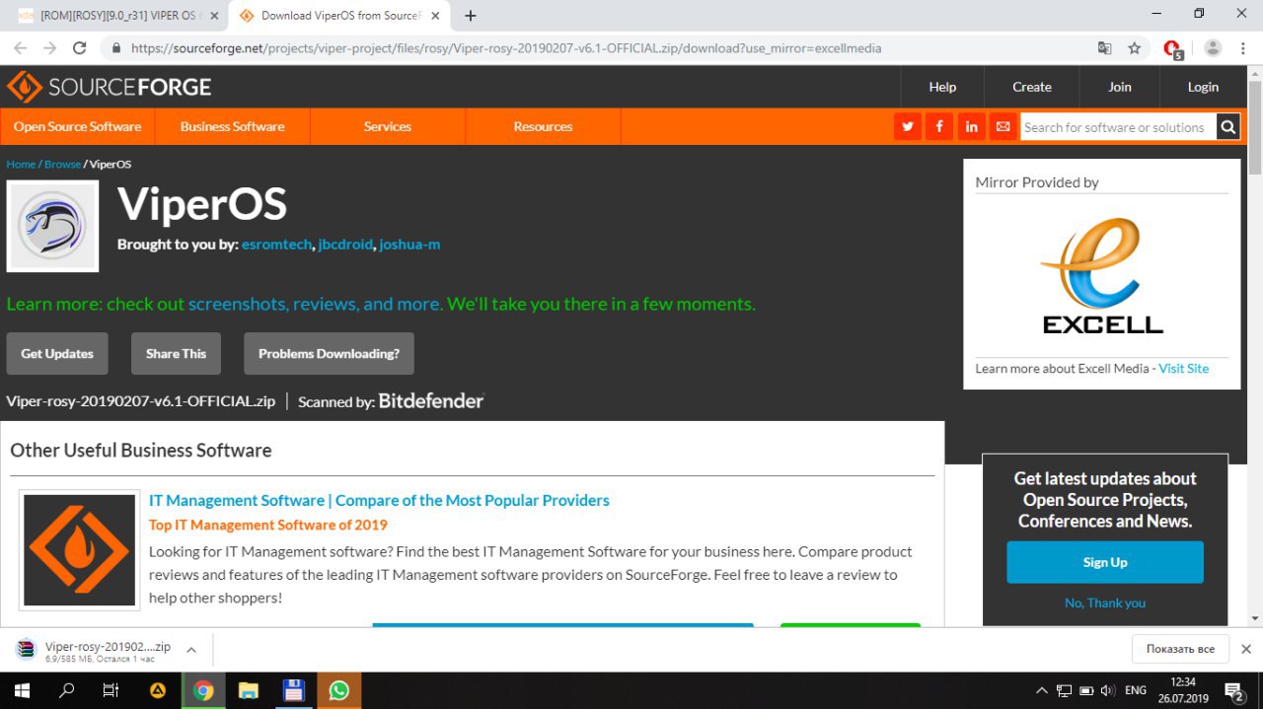Open File Explorer from the taskbar
The width and height of the screenshot is (1263, 709).
point(248,690)
